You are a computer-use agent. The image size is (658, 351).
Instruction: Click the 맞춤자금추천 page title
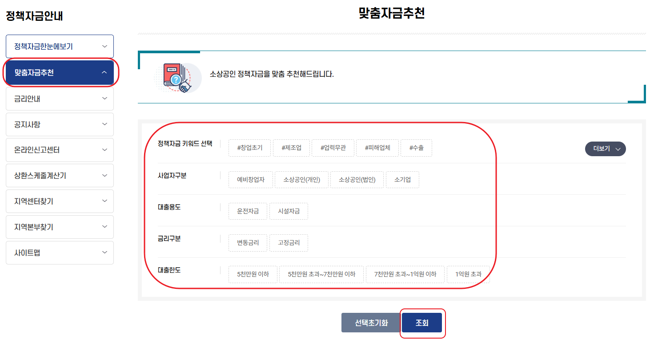[392, 13]
